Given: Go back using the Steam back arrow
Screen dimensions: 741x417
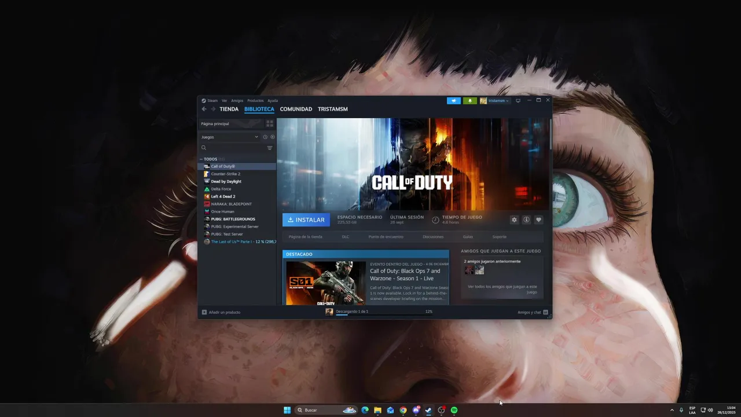Looking at the screenshot, I should 204,109.
